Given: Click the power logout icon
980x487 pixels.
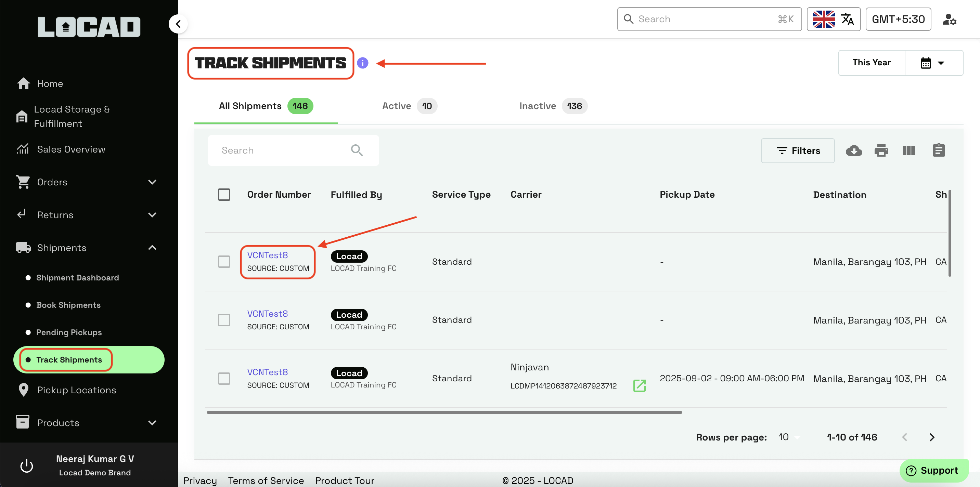Looking at the screenshot, I should click(27, 466).
